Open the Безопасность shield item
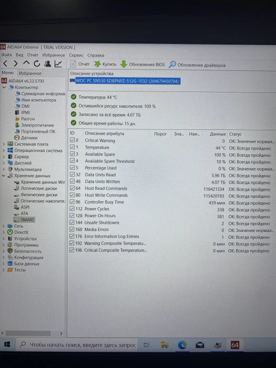276x368 pixels. tap(25, 251)
